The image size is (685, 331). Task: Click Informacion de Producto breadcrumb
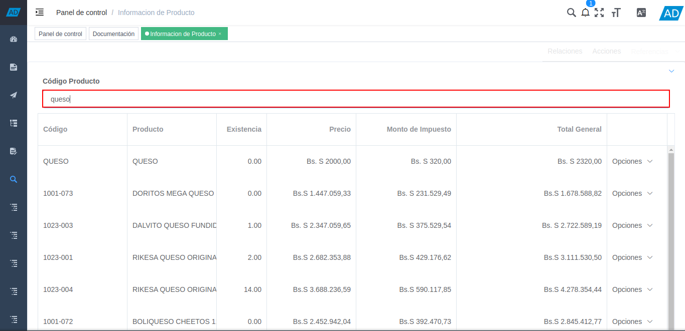tap(156, 13)
